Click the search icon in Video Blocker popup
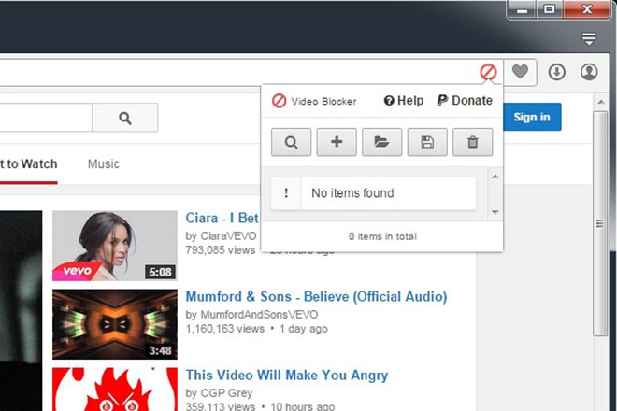 [x=291, y=142]
